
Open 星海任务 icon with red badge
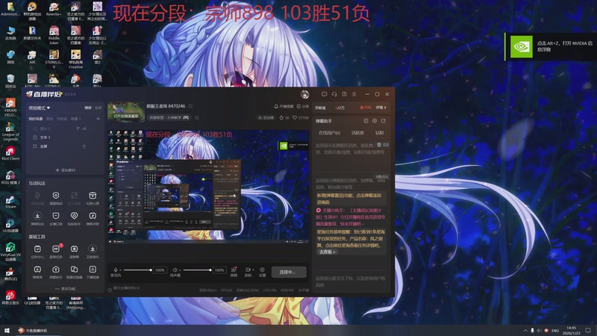(x=55, y=249)
